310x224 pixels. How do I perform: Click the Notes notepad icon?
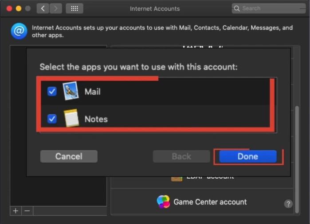71,118
